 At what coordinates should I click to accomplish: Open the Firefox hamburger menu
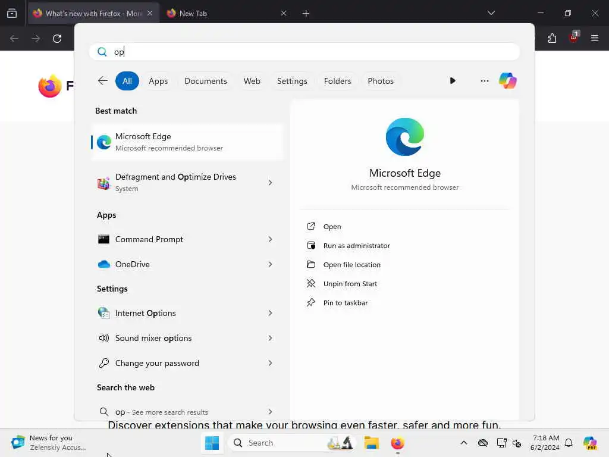coord(595,38)
